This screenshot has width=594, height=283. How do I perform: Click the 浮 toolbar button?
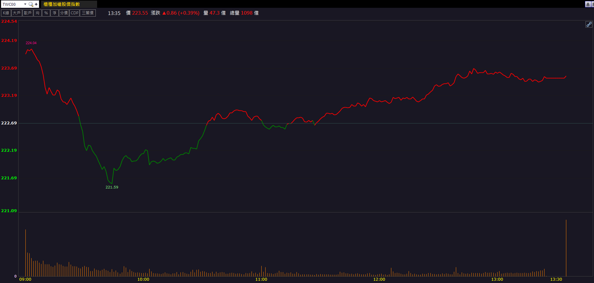point(54,13)
